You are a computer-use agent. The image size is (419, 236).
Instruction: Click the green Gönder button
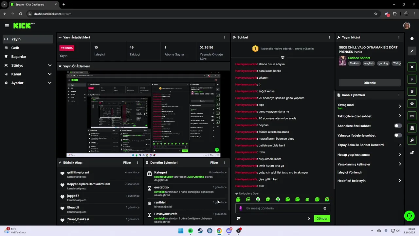pos(322,218)
